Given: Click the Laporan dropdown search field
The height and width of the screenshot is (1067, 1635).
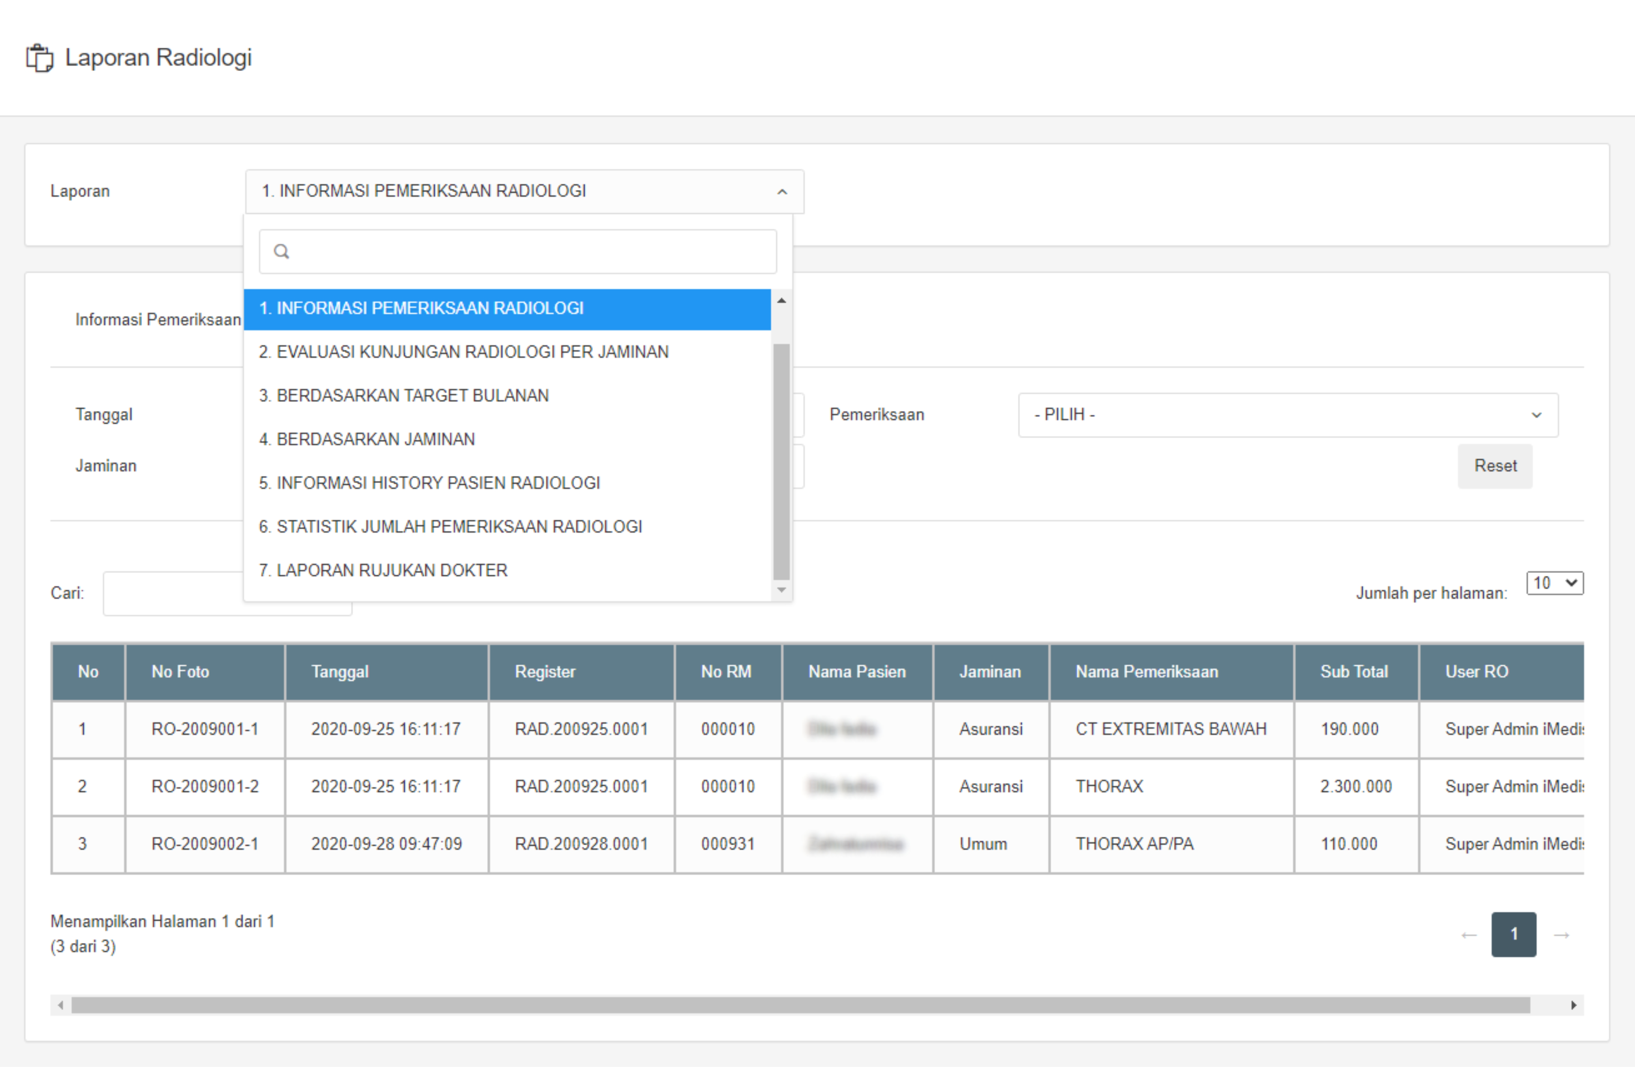Looking at the screenshot, I should coord(529,251).
